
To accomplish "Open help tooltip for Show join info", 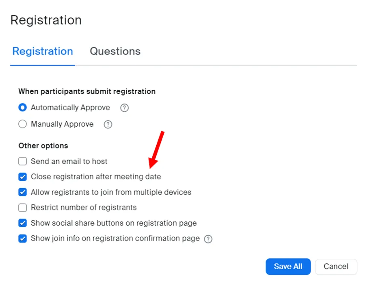I will point(208,239).
